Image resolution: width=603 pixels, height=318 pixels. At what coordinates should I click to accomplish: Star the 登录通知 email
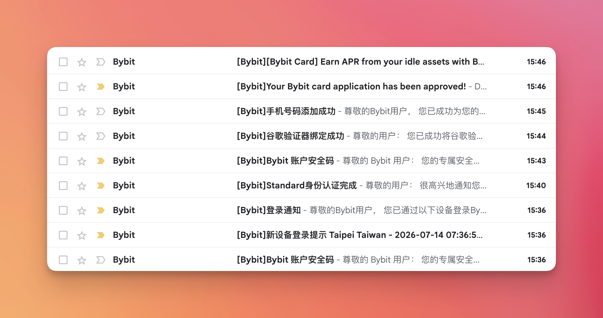coord(82,211)
